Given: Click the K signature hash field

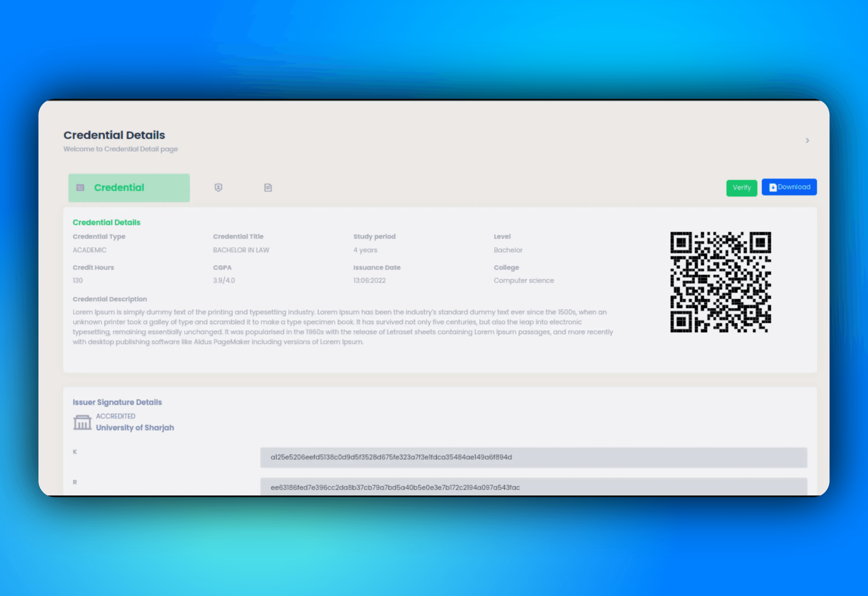Looking at the screenshot, I should coord(533,457).
